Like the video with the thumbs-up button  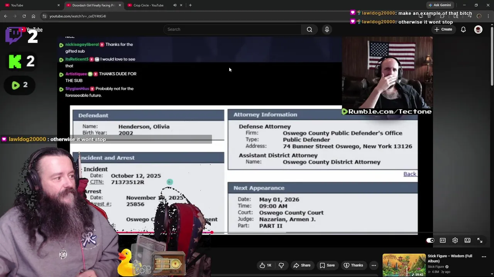pos(266,265)
